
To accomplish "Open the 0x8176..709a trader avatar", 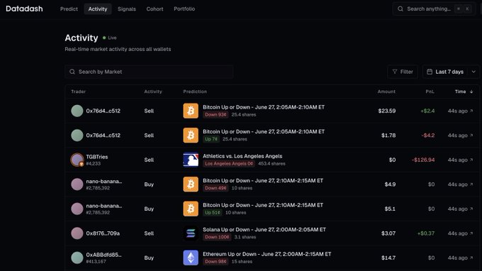I will pos(77,233).
